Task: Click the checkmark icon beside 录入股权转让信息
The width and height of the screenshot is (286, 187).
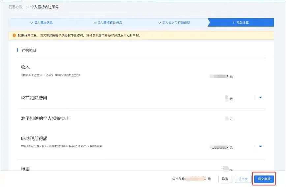Action: click(x=95, y=23)
